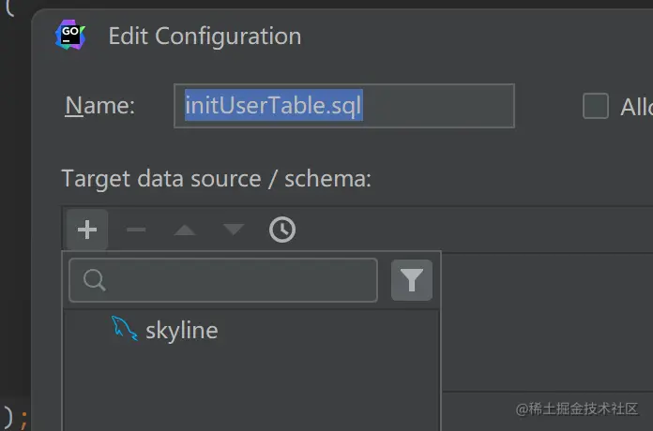Image resolution: width=653 pixels, height=431 pixels.
Task: Toggle the funnel filter button
Action: 412,280
